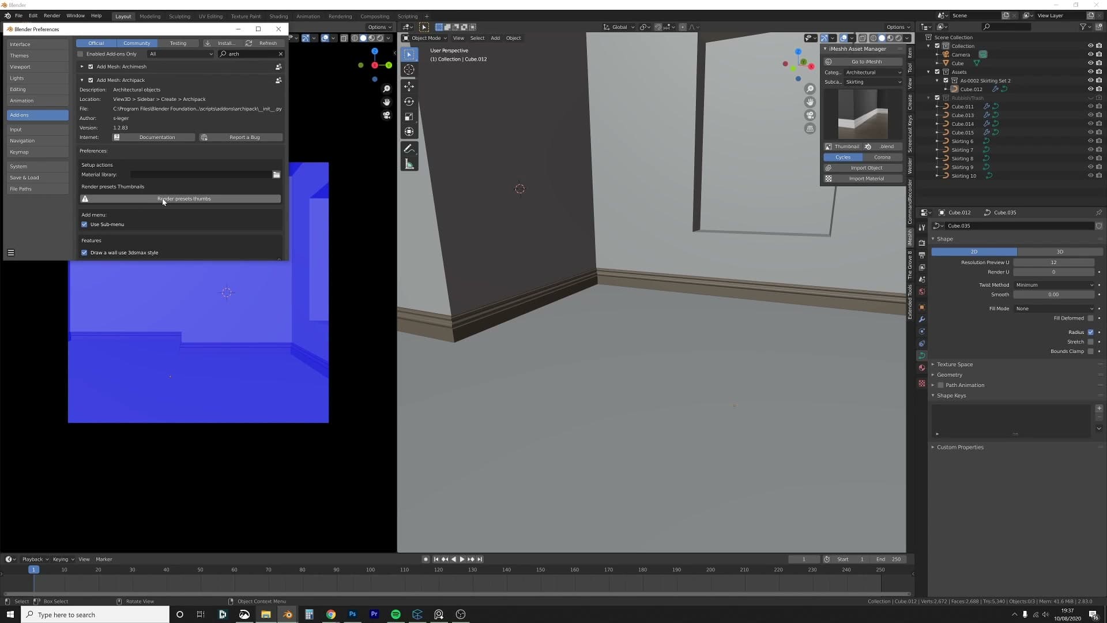This screenshot has height=623, width=1107.
Task: Toggle Enabled Add-ons Only checkbox
Action: click(80, 54)
